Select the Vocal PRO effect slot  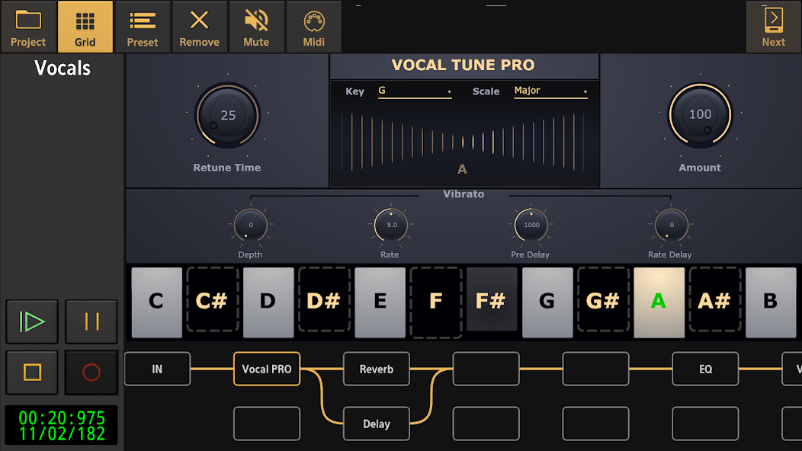(266, 369)
